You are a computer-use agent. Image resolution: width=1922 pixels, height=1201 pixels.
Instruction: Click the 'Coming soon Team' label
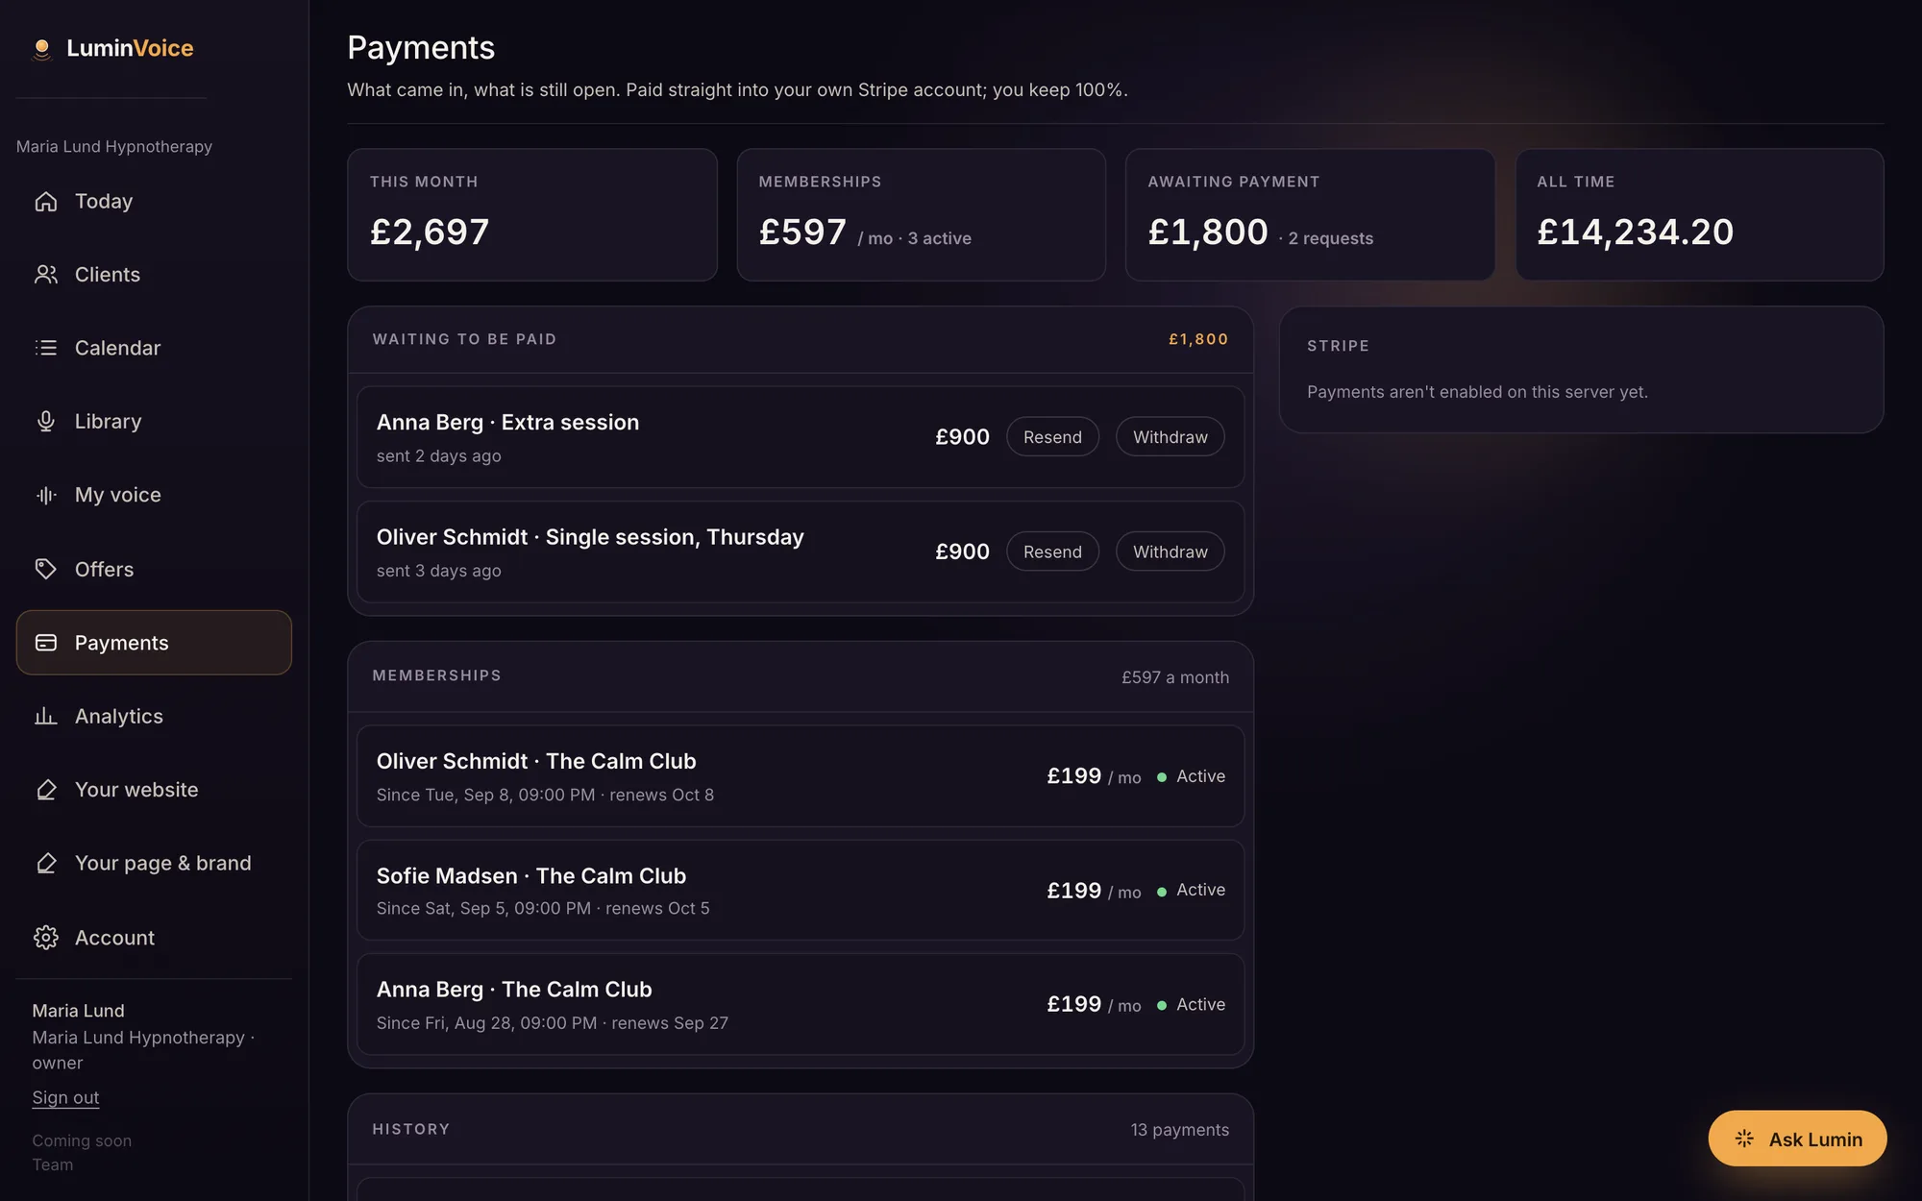82,1153
